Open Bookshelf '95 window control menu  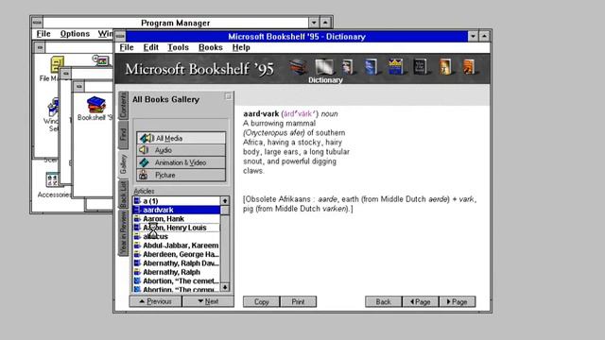[120, 36]
